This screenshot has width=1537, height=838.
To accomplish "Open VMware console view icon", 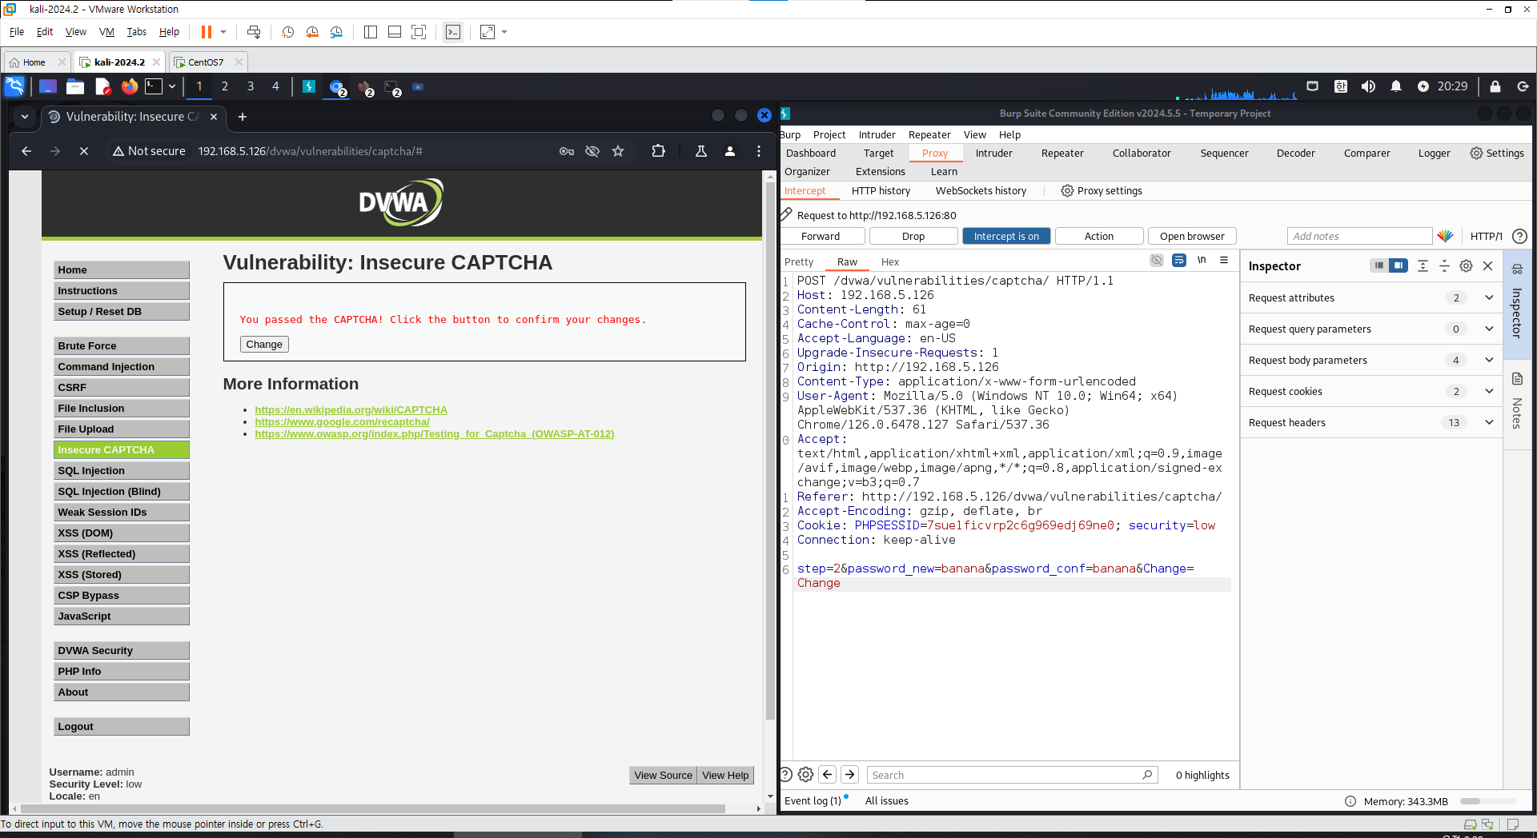I will coord(453,32).
